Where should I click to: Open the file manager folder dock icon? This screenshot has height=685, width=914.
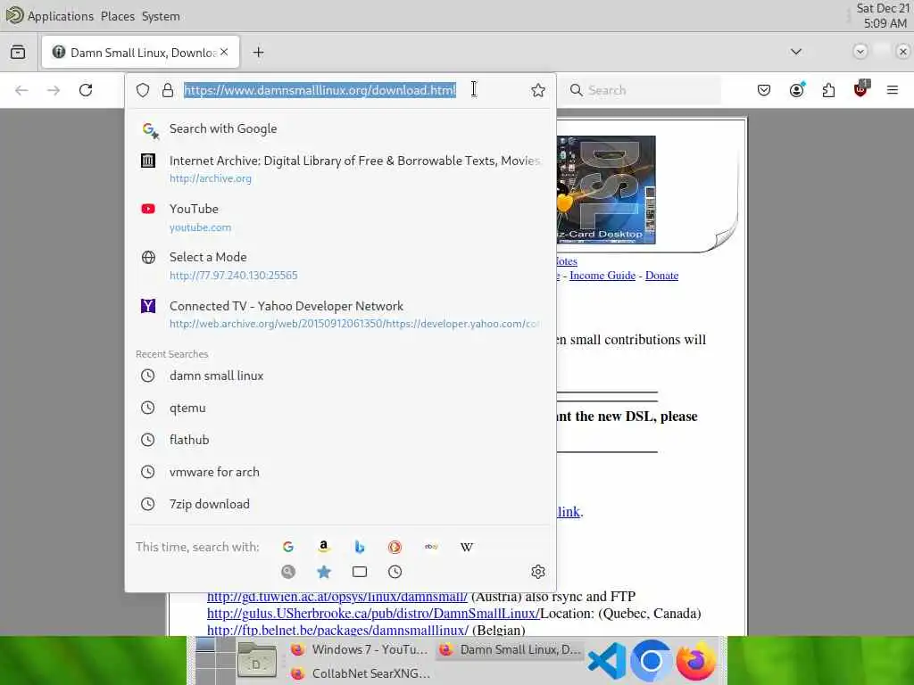[256, 661]
